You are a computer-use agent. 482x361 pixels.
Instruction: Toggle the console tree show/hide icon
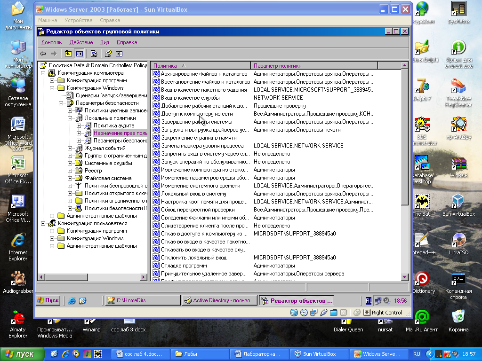click(79, 54)
